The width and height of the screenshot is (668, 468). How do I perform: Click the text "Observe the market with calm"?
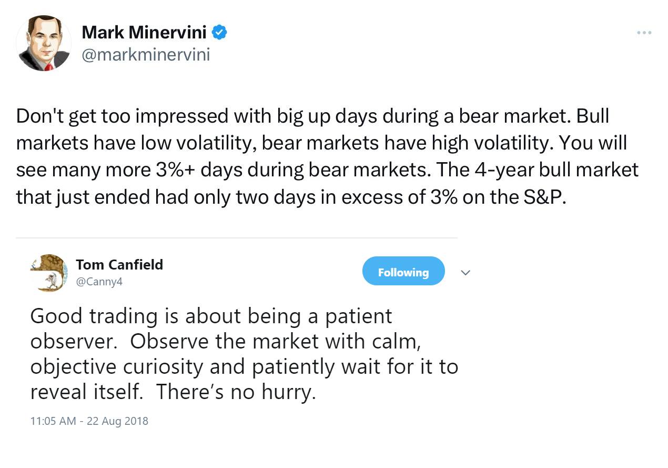[x=275, y=342]
